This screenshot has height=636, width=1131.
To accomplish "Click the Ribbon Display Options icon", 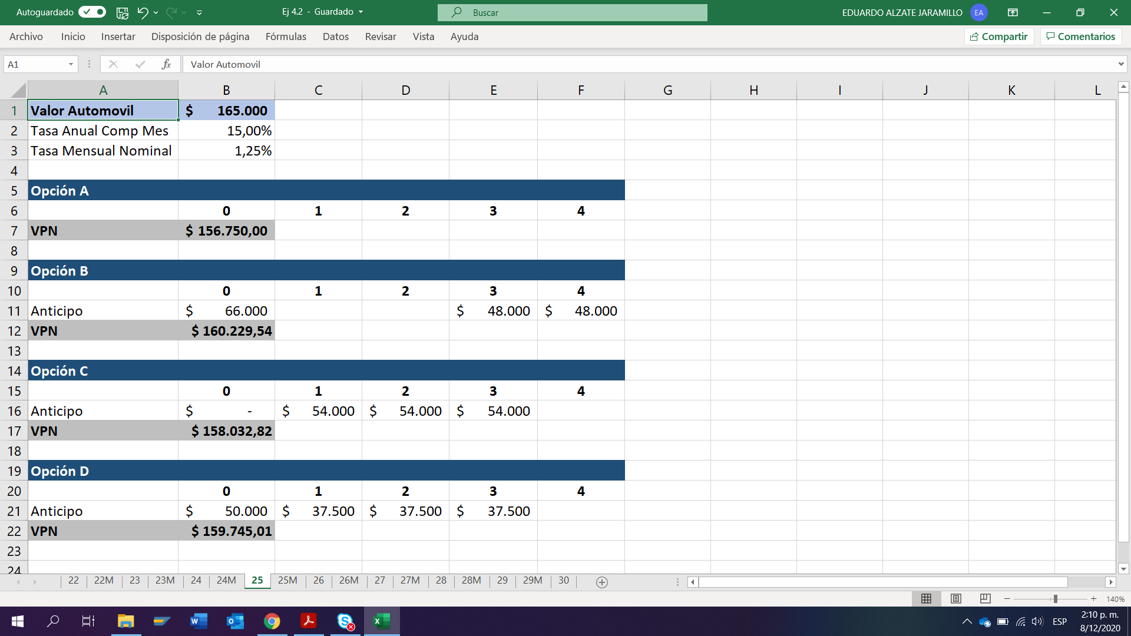I will click(1014, 12).
